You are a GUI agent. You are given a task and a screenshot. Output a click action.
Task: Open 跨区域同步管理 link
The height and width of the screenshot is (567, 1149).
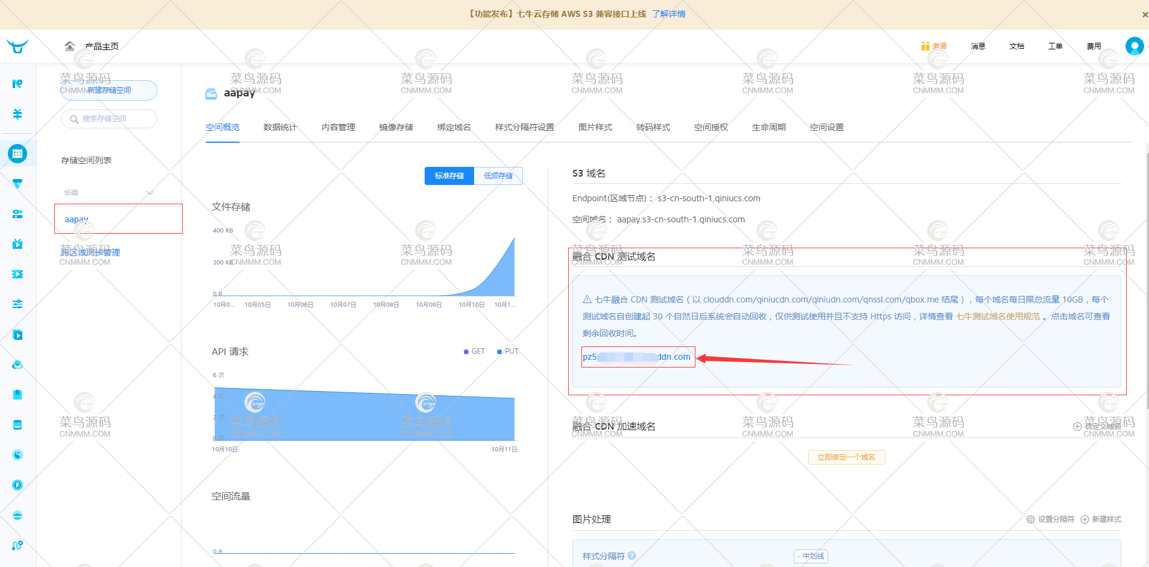[x=90, y=252]
